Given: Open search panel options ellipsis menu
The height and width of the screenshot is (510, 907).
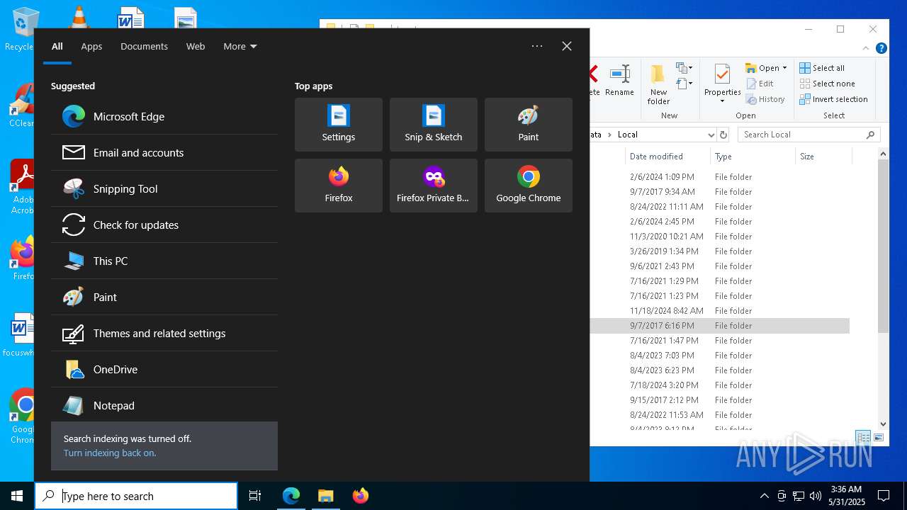Looking at the screenshot, I should pos(537,46).
